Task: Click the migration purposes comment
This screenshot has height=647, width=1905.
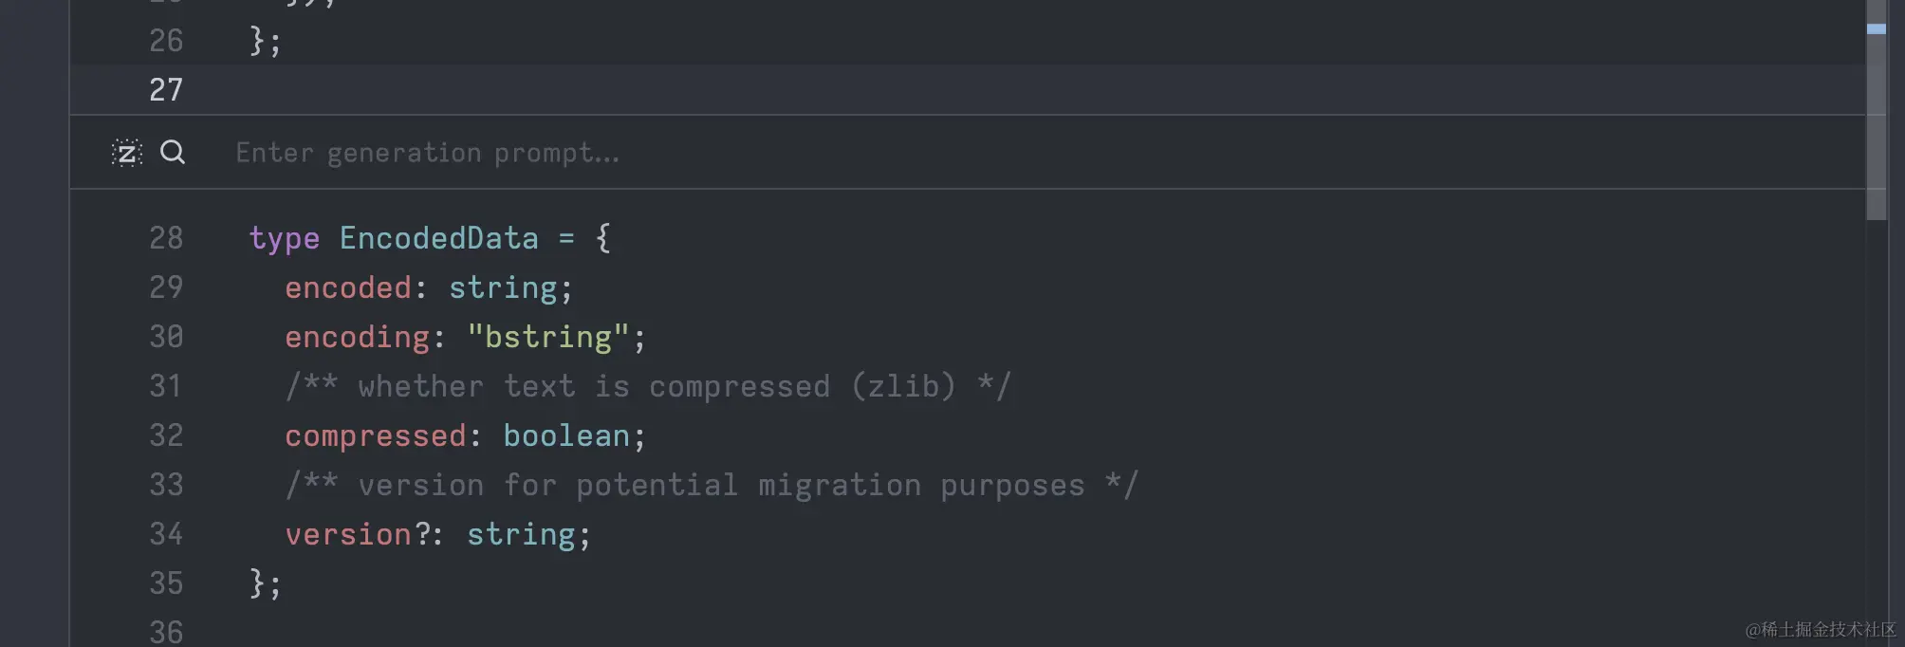Action: pos(711,485)
